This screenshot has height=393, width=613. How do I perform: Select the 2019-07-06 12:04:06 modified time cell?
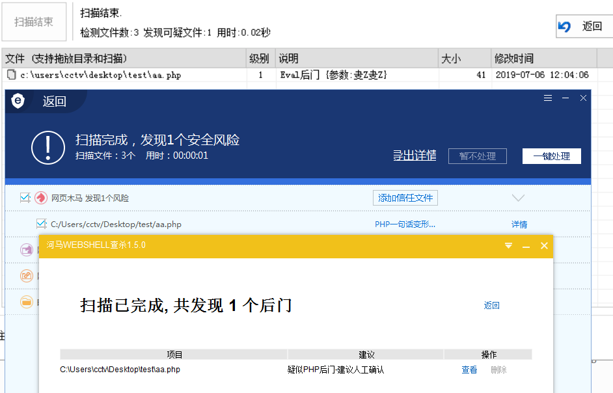pos(542,75)
